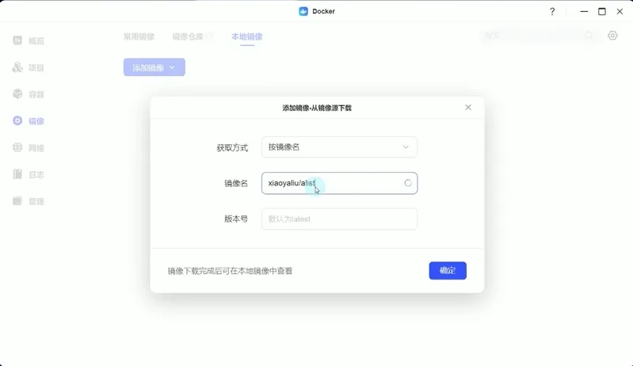
Task: View the 日志 logs sidebar icon
Action: [x=17, y=174]
